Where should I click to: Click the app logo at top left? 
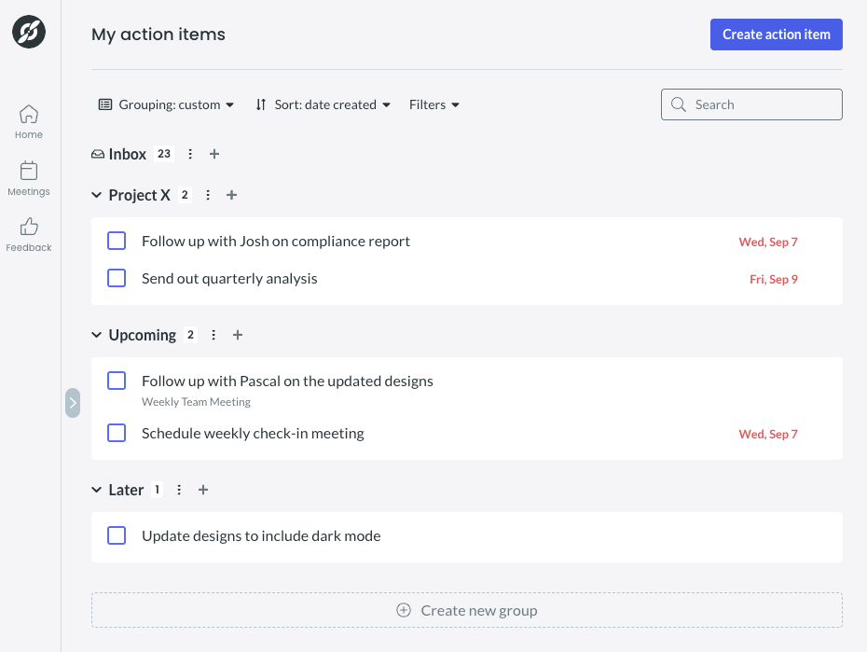pyautogui.click(x=29, y=32)
